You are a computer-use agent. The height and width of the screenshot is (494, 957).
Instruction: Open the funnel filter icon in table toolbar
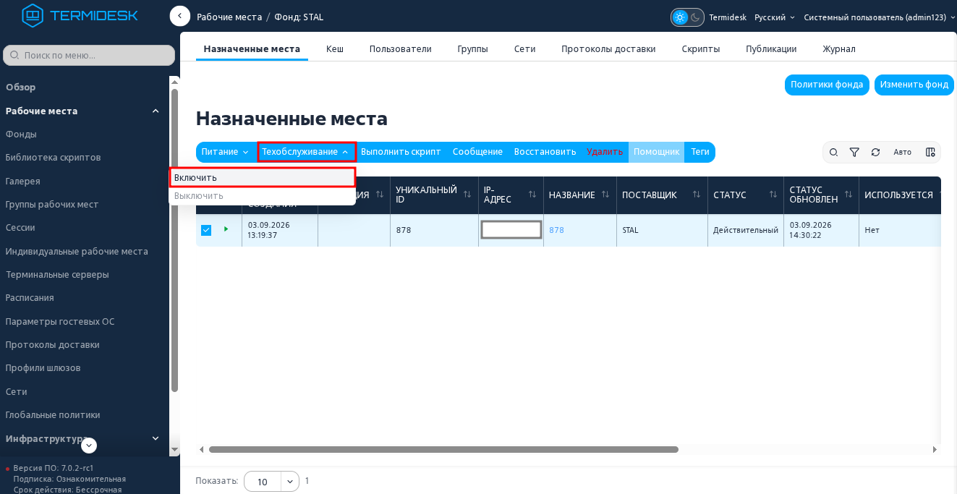tap(854, 152)
